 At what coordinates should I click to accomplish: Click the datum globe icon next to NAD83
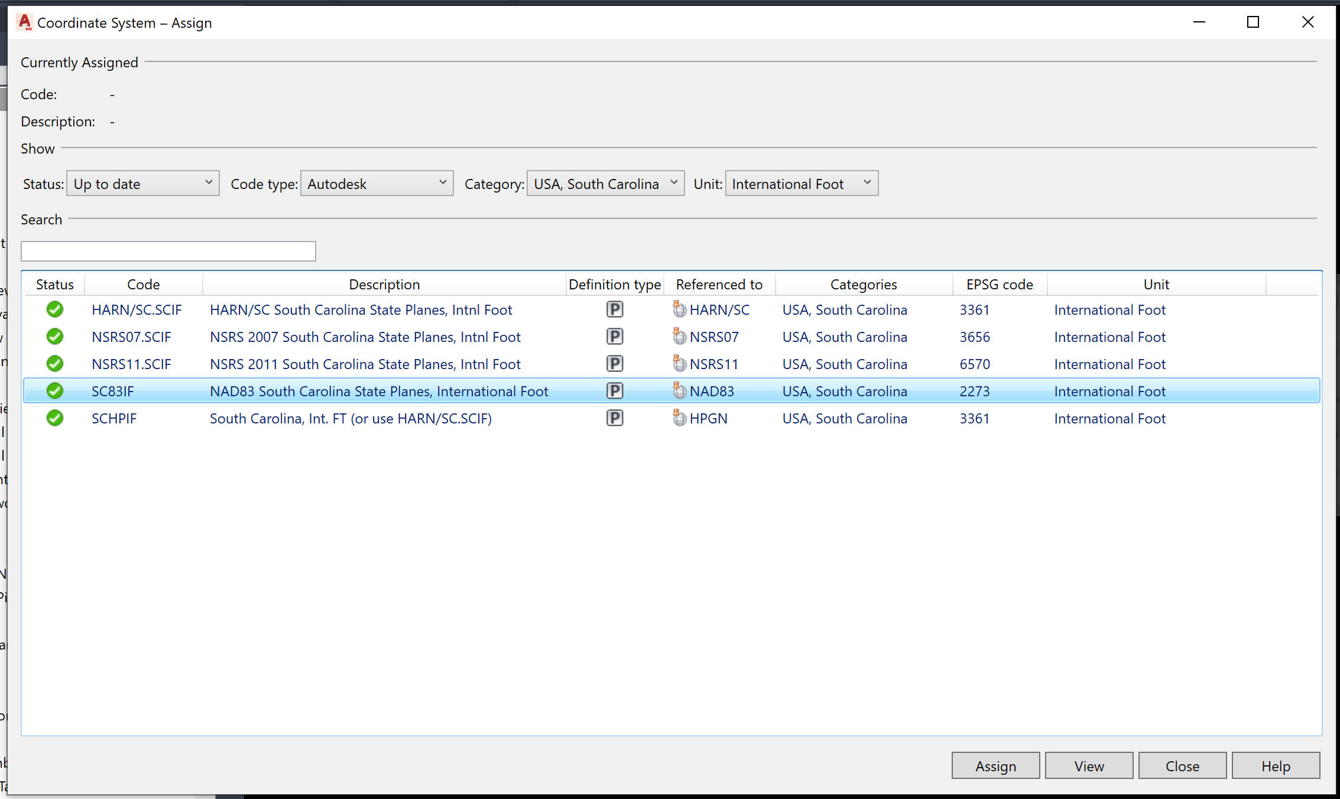[x=680, y=391]
